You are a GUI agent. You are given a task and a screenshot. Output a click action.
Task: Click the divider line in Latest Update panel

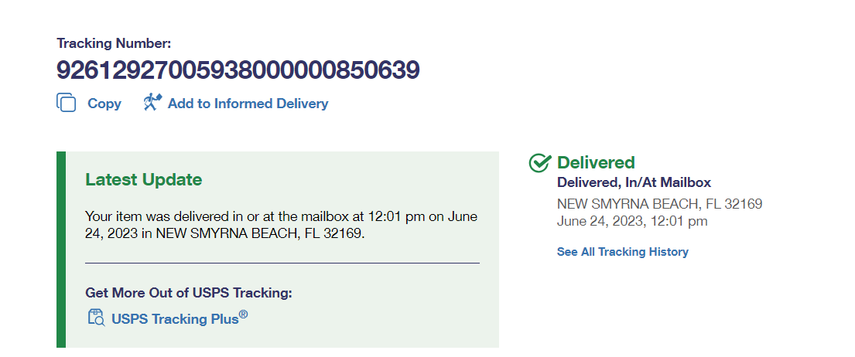282,263
